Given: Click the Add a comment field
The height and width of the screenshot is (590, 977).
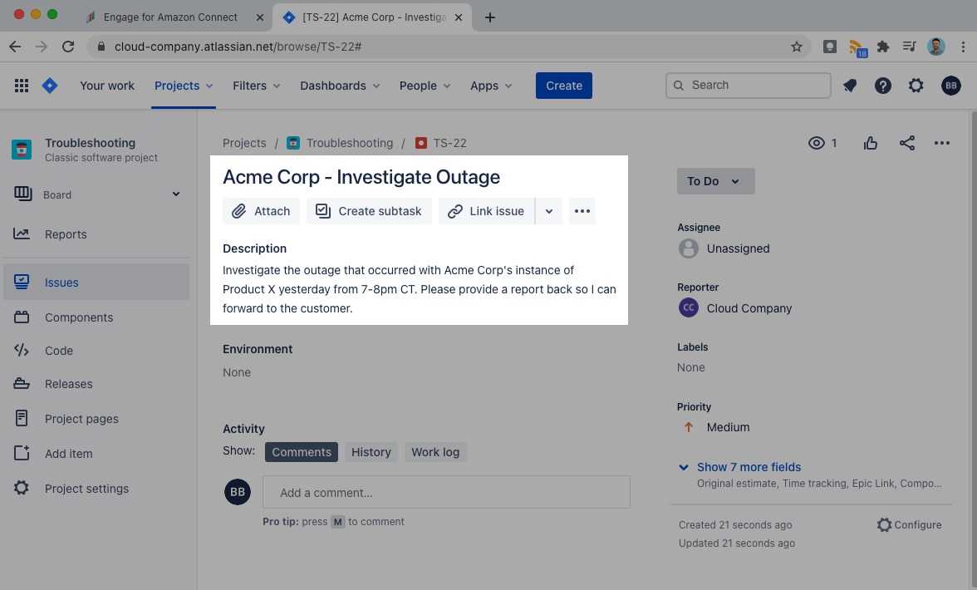Looking at the screenshot, I should pos(446,492).
